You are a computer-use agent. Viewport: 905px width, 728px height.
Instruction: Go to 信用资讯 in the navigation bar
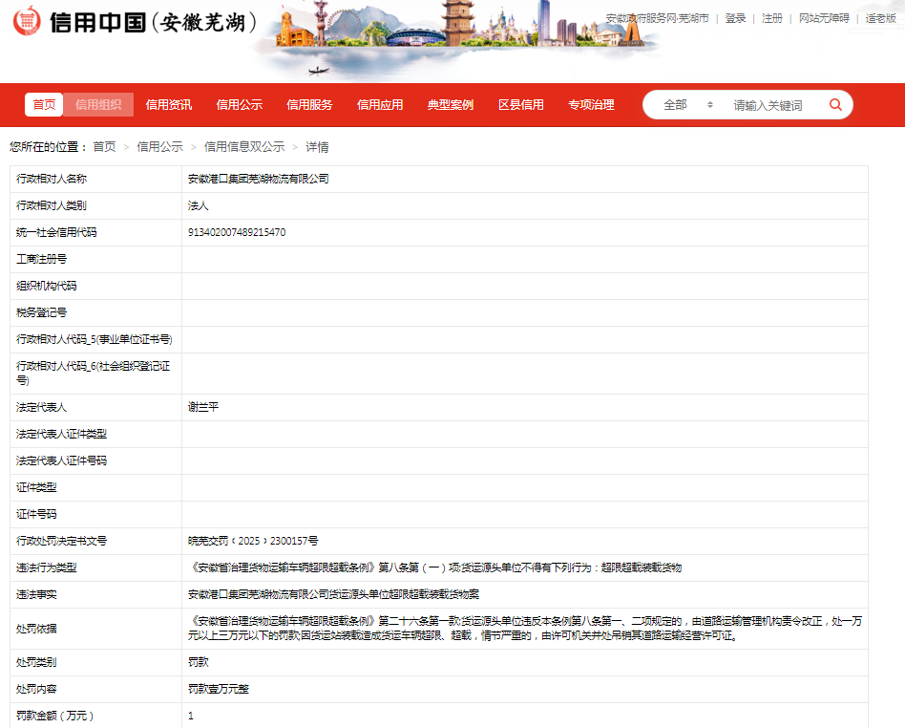coord(169,105)
